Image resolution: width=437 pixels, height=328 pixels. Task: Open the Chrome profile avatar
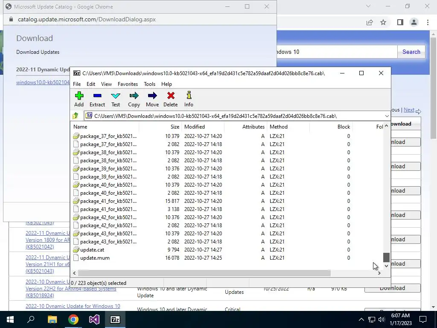tap(414, 22)
